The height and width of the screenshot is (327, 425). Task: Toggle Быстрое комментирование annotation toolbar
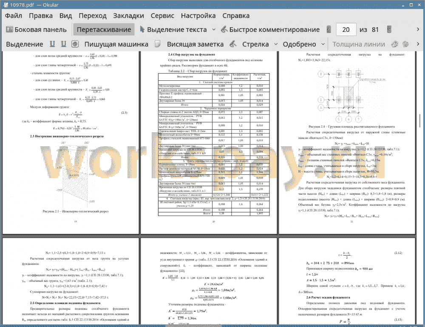270,30
